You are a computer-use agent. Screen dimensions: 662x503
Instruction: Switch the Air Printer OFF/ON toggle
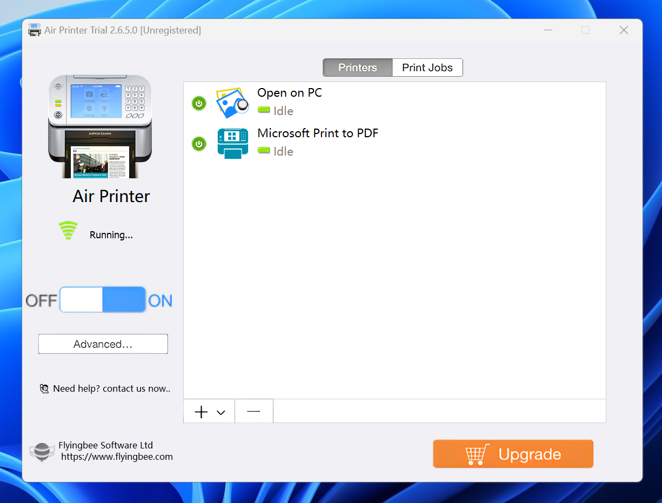103,300
